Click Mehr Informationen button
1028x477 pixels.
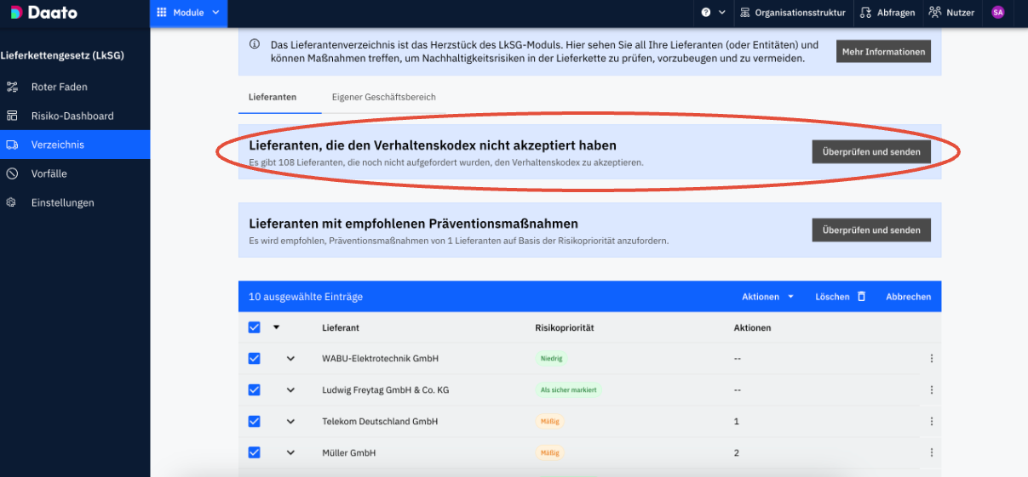coord(883,52)
